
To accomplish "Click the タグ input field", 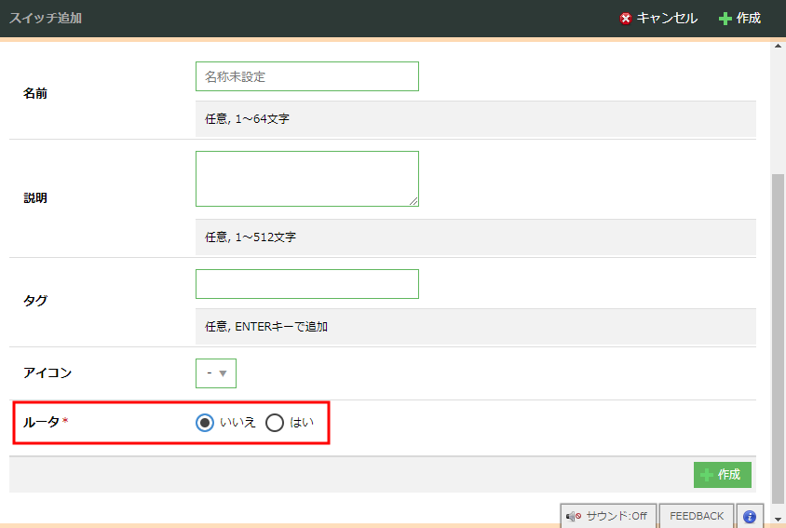I will [x=306, y=284].
